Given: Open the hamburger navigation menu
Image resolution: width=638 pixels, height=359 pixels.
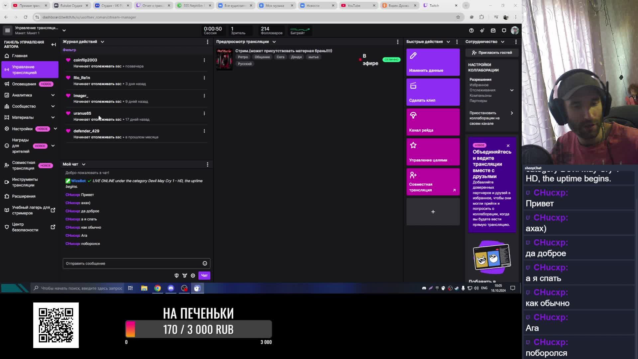Looking at the screenshot, I should 7,31.
